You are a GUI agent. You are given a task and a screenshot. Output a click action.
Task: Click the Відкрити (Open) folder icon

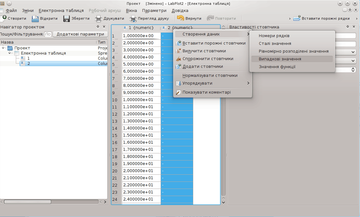[35, 18]
